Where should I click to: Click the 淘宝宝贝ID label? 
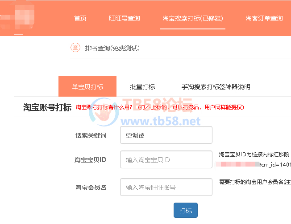pyautogui.click(x=91, y=160)
